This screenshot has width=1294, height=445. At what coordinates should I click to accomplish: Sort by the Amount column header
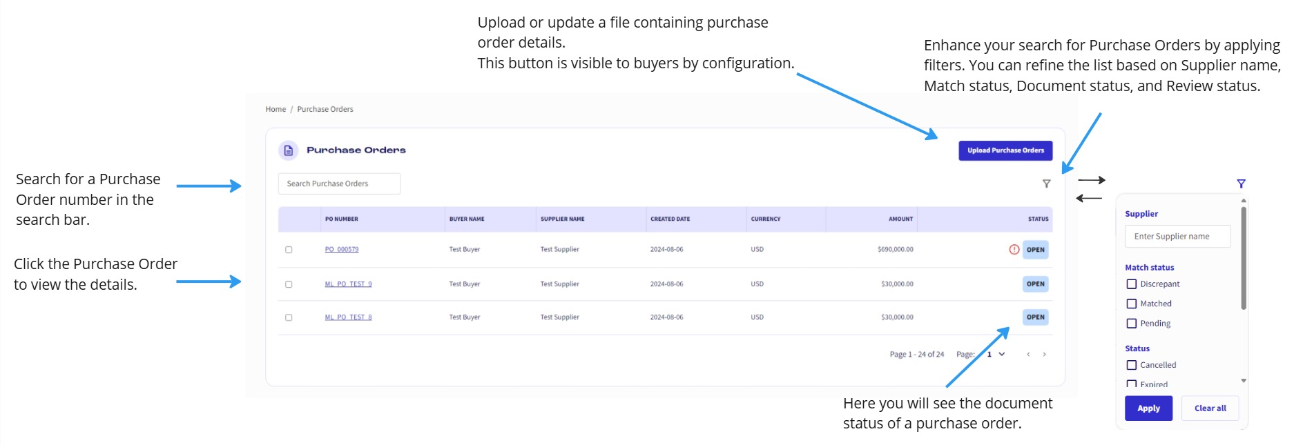coord(900,219)
